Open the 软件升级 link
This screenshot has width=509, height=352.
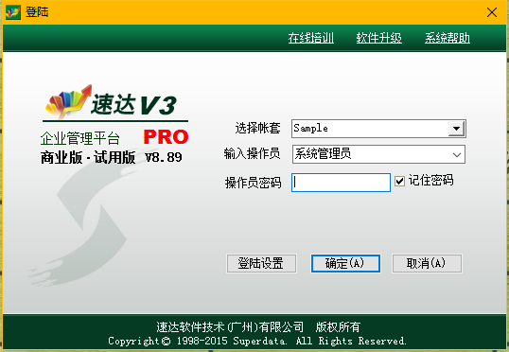click(x=378, y=38)
